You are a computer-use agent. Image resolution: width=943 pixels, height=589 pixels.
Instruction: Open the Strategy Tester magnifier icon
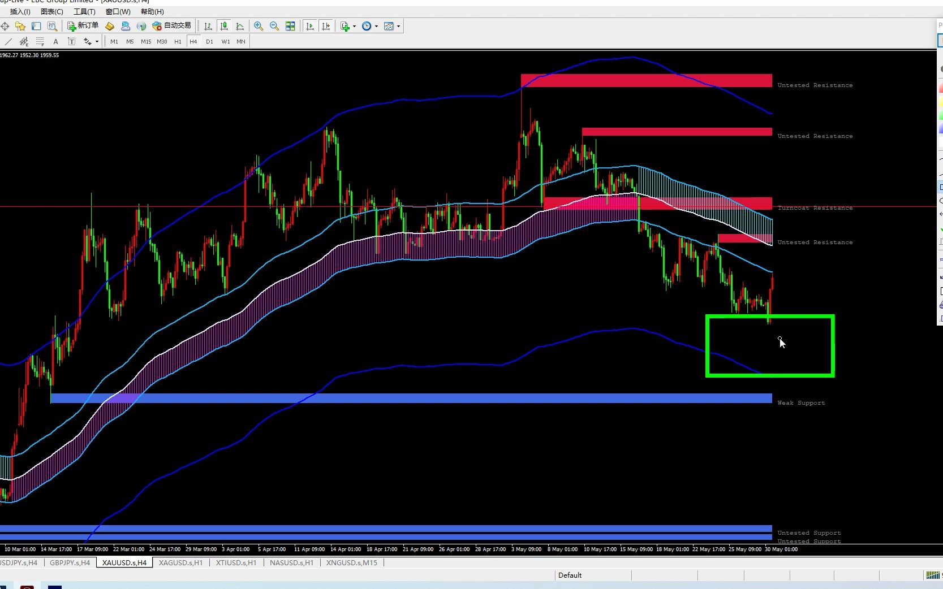click(52, 26)
